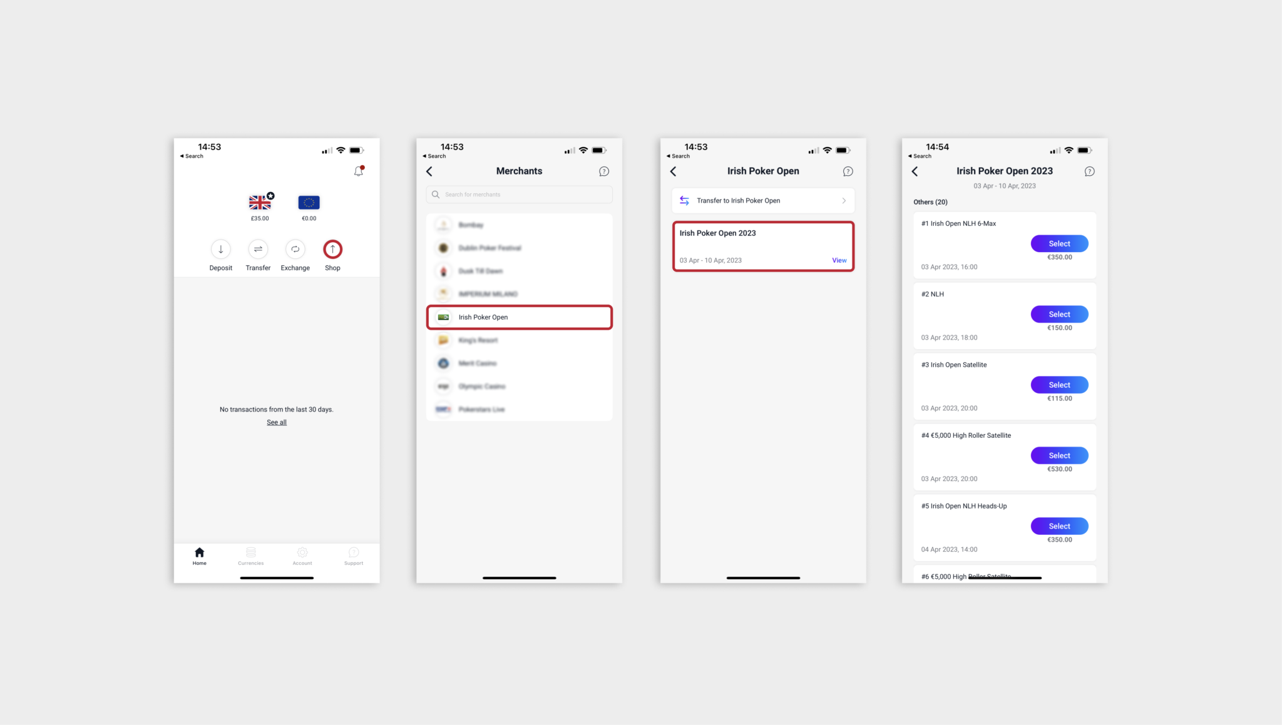The image size is (1282, 725).
Task: Tap merchant search input field
Action: click(x=518, y=195)
